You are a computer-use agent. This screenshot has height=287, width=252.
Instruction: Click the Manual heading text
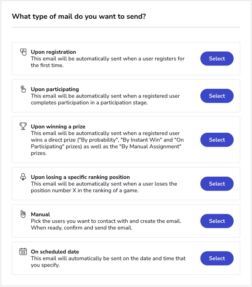click(x=40, y=214)
